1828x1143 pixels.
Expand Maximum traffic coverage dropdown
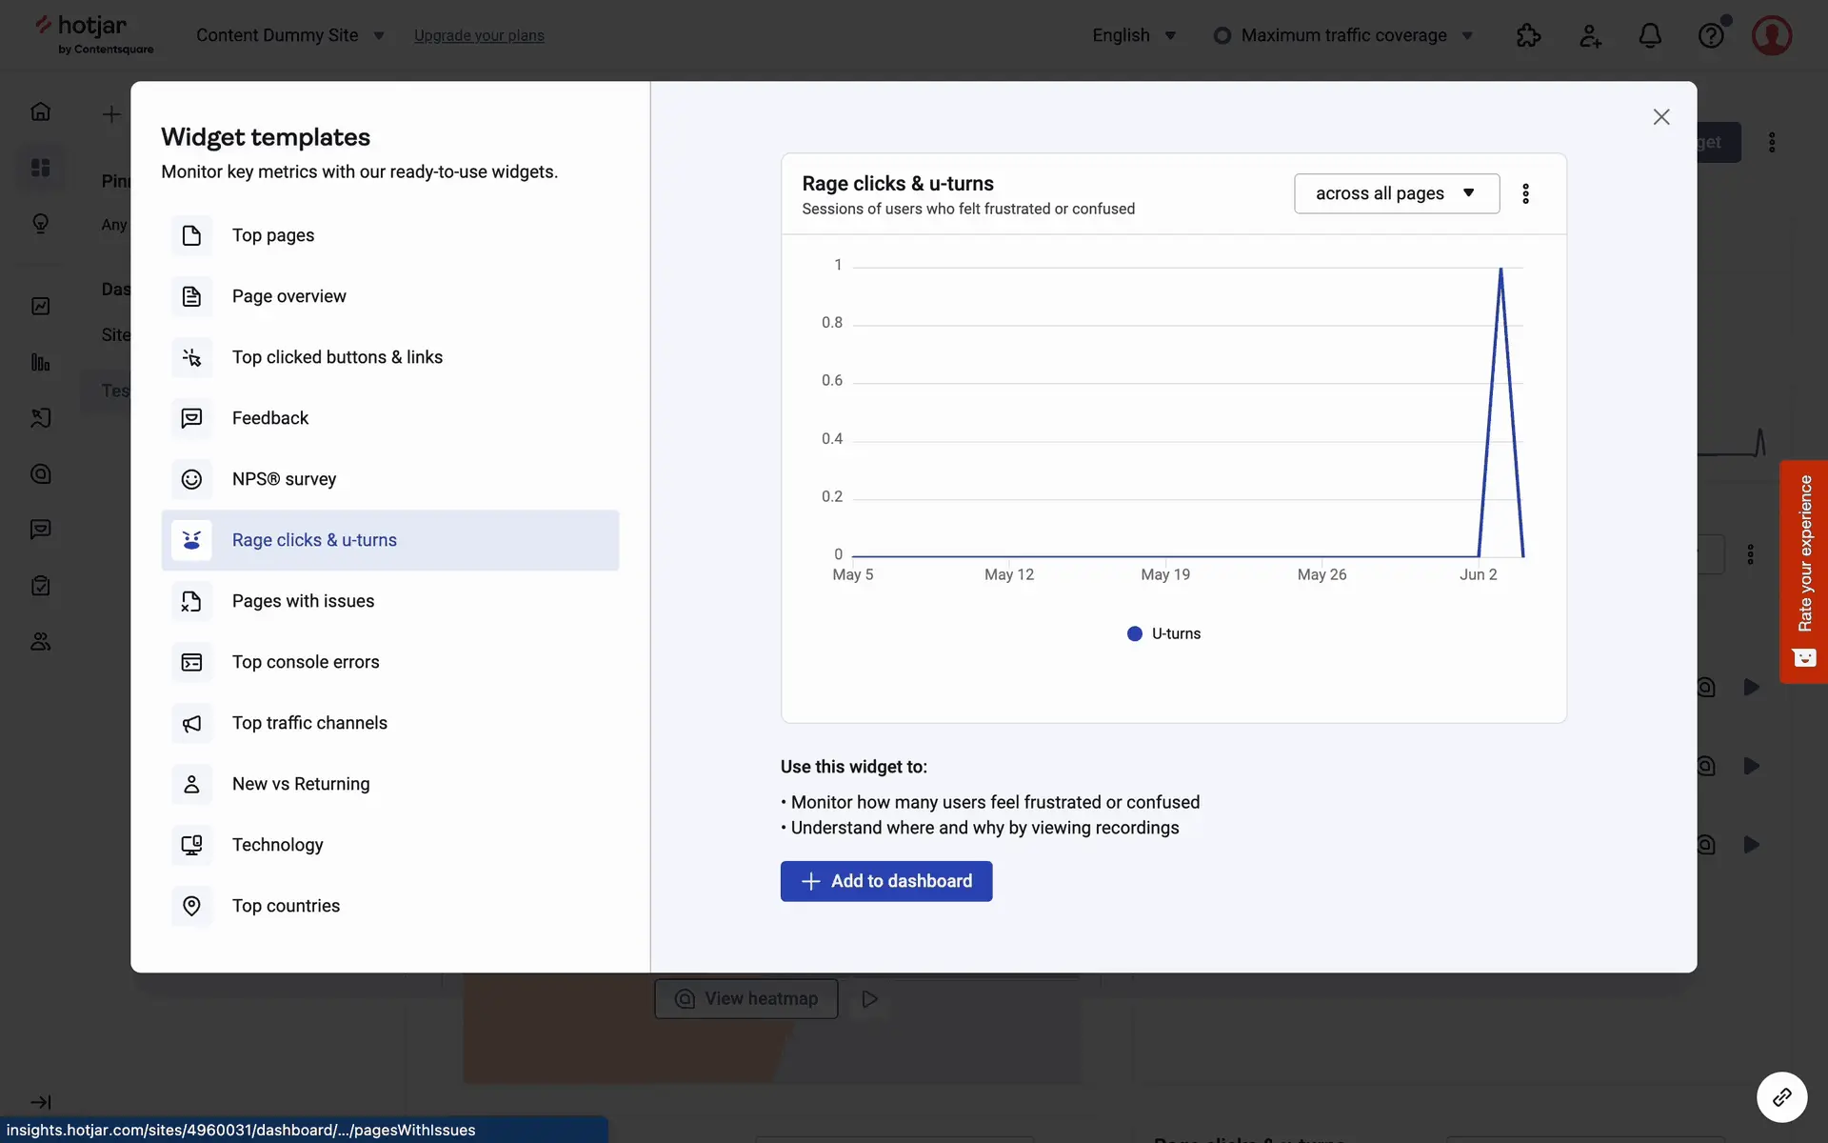point(1343,35)
